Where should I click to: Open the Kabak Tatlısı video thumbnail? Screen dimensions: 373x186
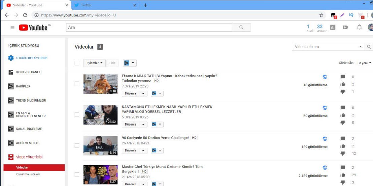pyautogui.click(x=100, y=84)
